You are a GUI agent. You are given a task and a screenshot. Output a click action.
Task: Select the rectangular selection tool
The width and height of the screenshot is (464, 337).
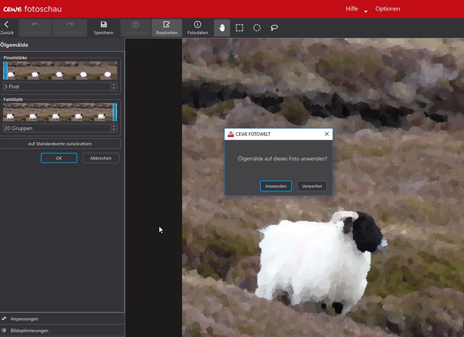point(240,28)
